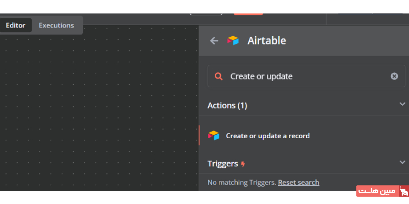Click the Reset search link
This screenshot has height=204, width=409.
point(299,182)
